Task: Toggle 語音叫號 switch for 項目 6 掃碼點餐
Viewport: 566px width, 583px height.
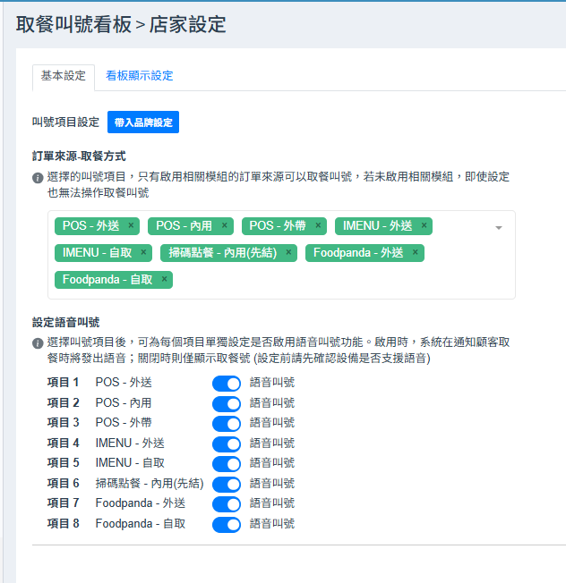Action: (x=227, y=484)
